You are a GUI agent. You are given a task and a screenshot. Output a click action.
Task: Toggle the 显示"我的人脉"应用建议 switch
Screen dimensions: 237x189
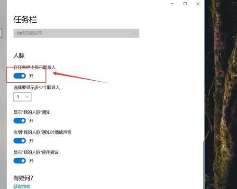19,161
